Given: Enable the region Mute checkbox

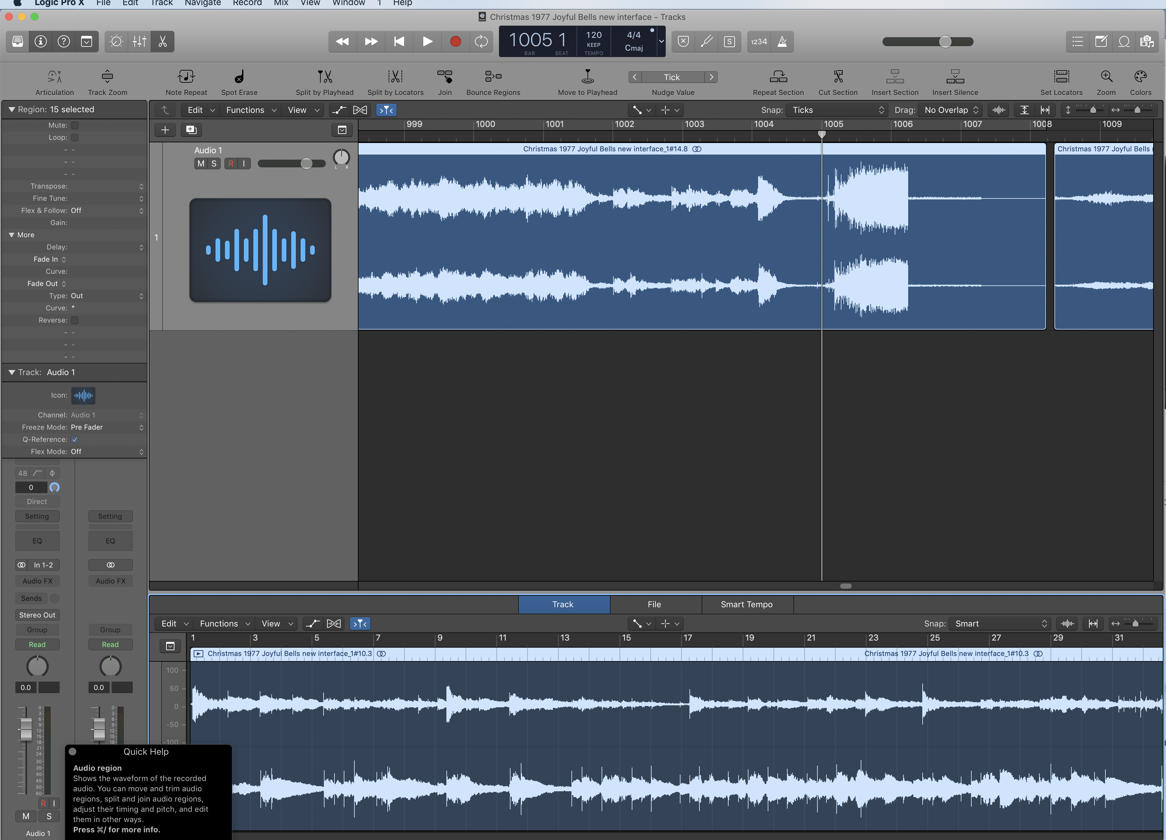Looking at the screenshot, I should (75, 125).
